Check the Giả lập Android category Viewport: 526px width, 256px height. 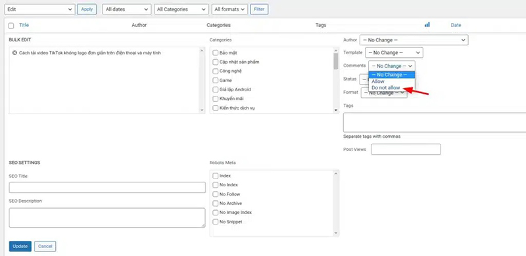pyautogui.click(x=216, y=89)
